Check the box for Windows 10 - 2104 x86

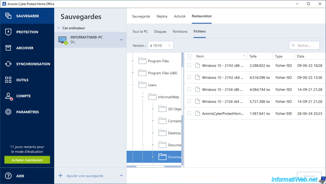[x=189, y=89]
